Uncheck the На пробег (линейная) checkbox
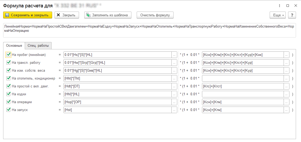Screen dimensions: 301x142 8,55
